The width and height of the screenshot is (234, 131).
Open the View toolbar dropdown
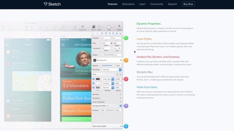[x=109, y=27]
